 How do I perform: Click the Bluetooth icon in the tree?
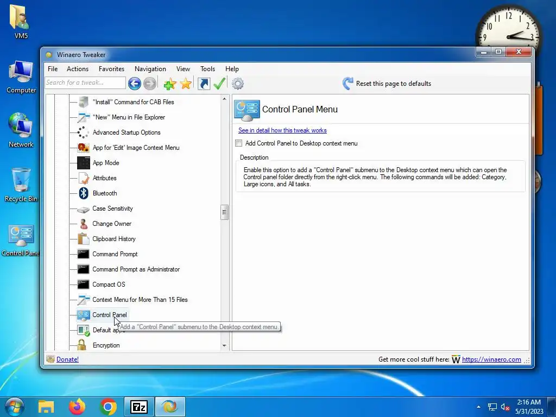[83, 193]
